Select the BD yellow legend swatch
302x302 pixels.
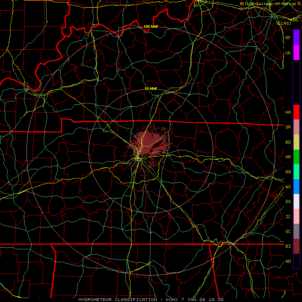296,142
